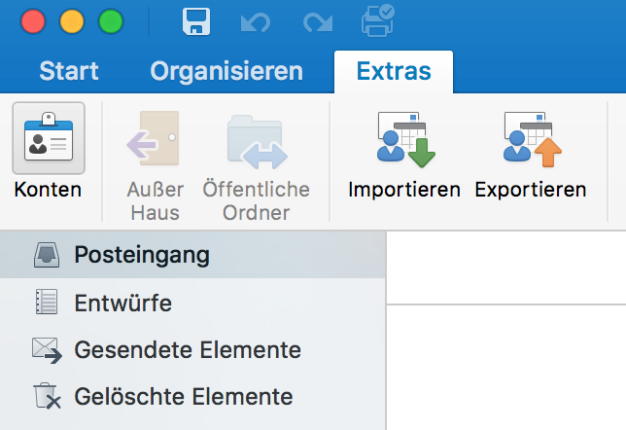Show the Gelöschte Elemente folder
Screen dimensions: 626x430
tap(183, 396)
